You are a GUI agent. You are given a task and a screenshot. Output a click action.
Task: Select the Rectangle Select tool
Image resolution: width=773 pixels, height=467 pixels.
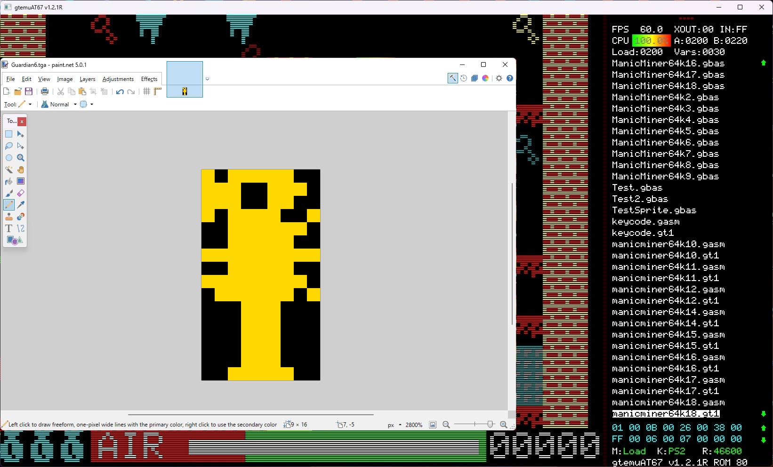pos(9,134)
